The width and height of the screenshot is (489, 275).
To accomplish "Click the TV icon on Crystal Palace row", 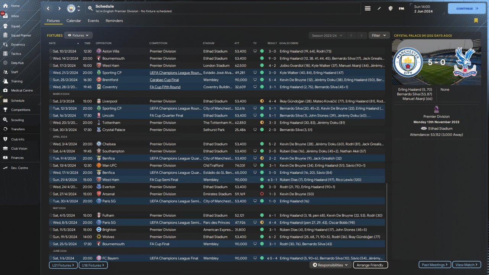I will pos(255,130).
